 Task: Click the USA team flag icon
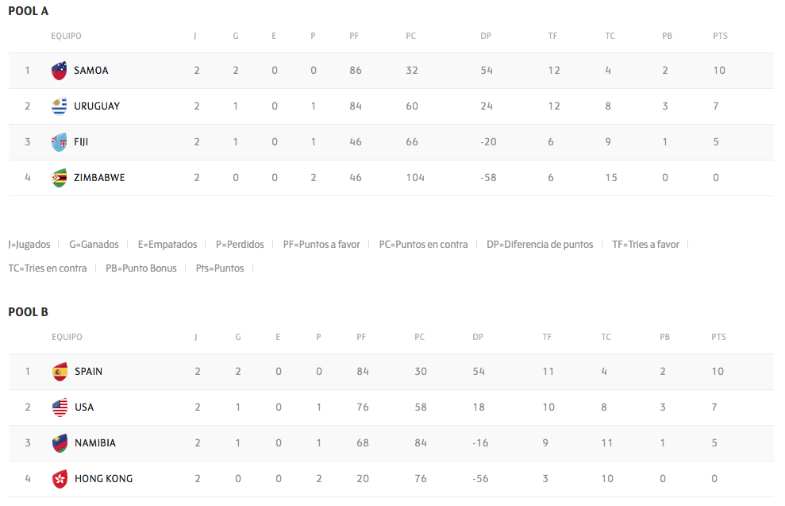tap(60, 408)
